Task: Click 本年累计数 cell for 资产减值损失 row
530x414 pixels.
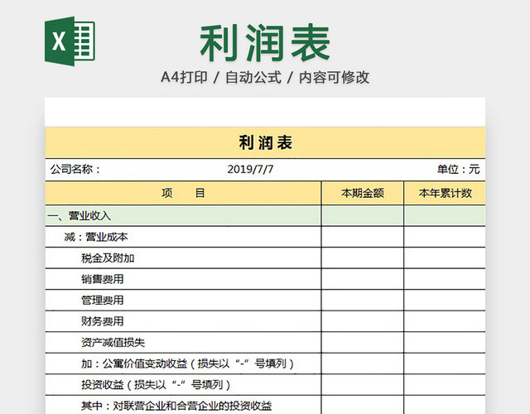Action: (x=445, y=342)
